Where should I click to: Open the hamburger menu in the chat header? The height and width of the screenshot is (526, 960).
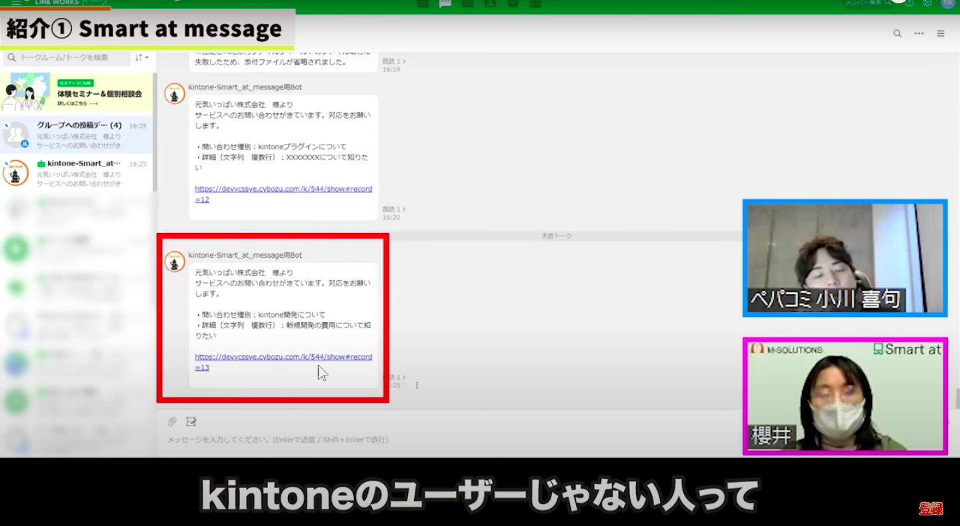[x=941, y=33]
